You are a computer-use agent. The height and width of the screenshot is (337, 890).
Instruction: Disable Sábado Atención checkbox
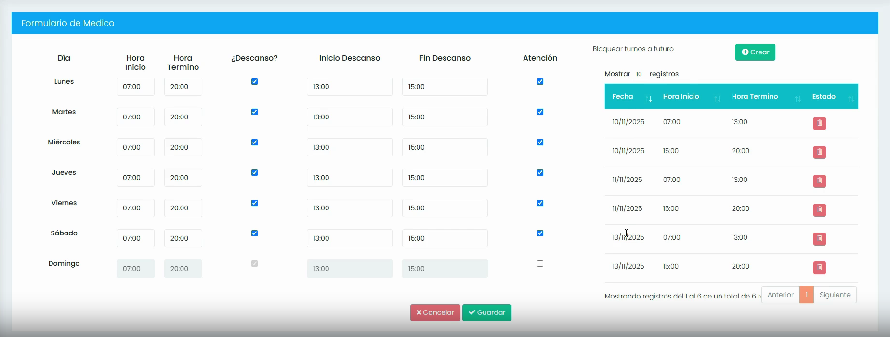tap(540, 233)
